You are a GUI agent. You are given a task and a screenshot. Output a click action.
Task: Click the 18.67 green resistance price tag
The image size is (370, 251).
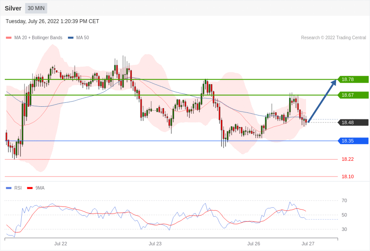353,95
